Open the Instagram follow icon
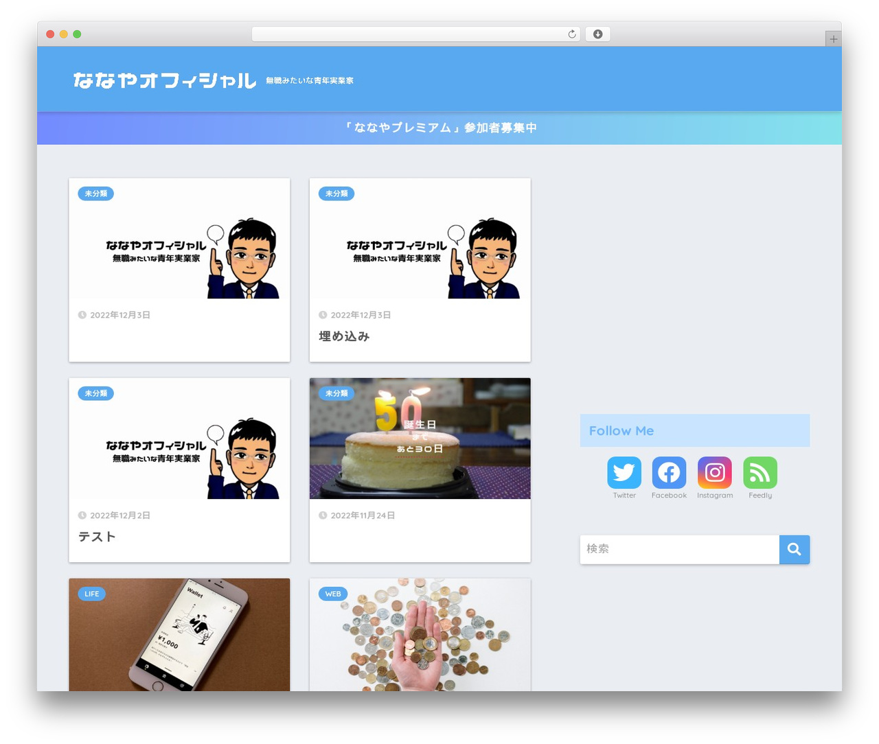 pyautogui.click(x=715, y=473)
